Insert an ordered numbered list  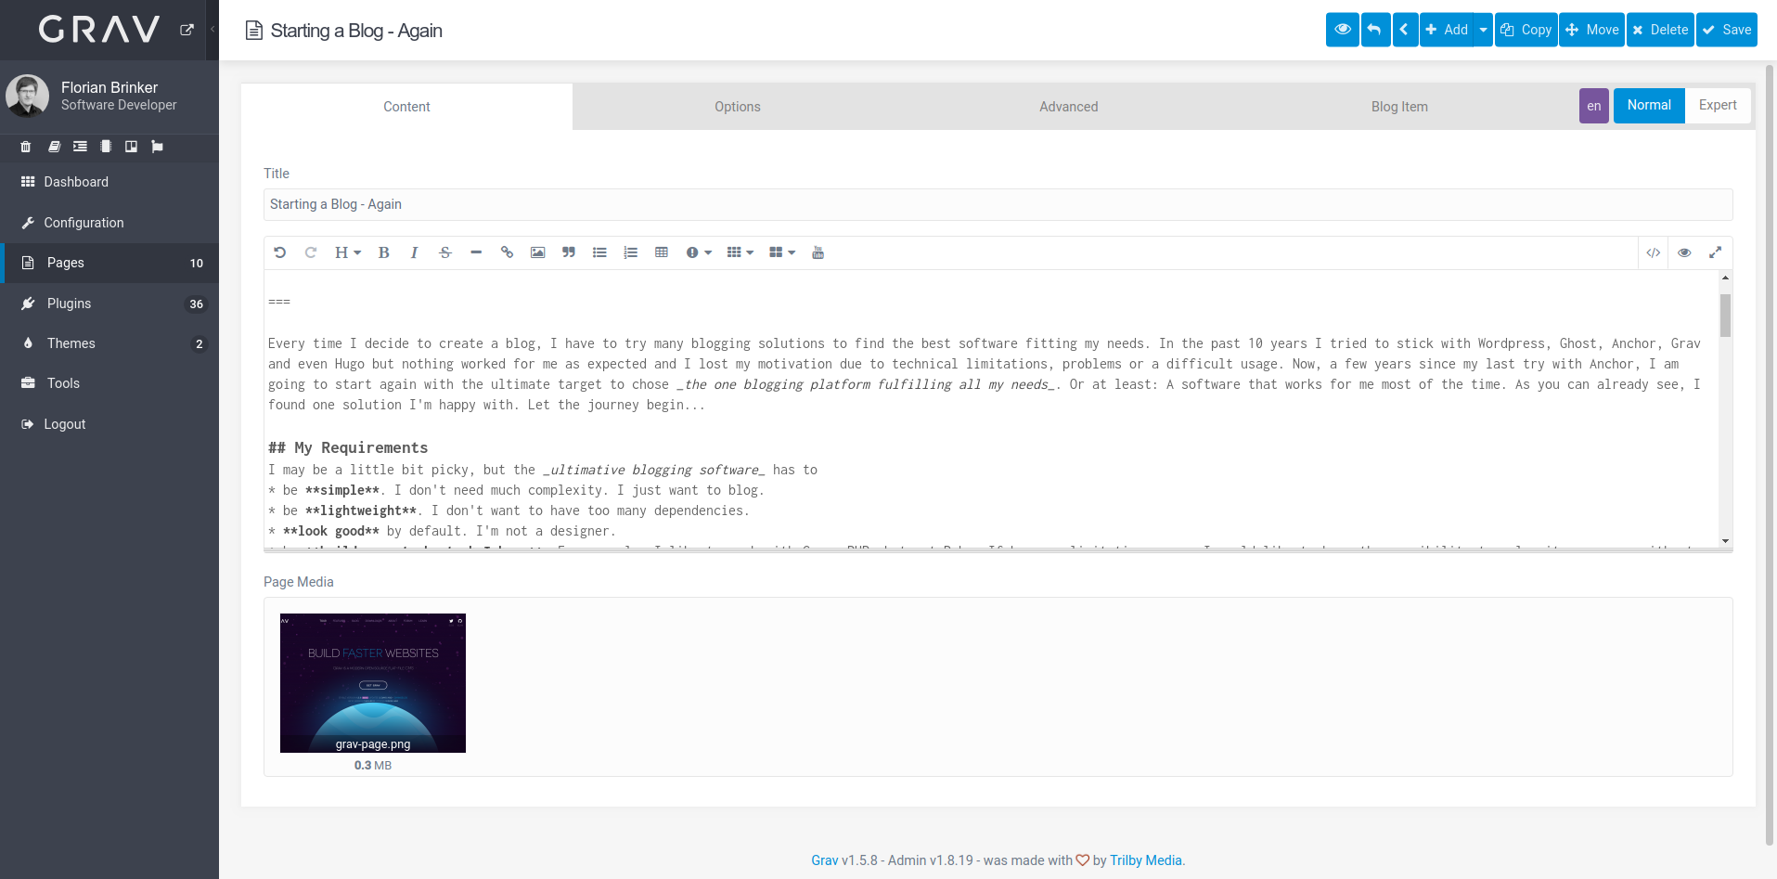click(x=630, y=252)
